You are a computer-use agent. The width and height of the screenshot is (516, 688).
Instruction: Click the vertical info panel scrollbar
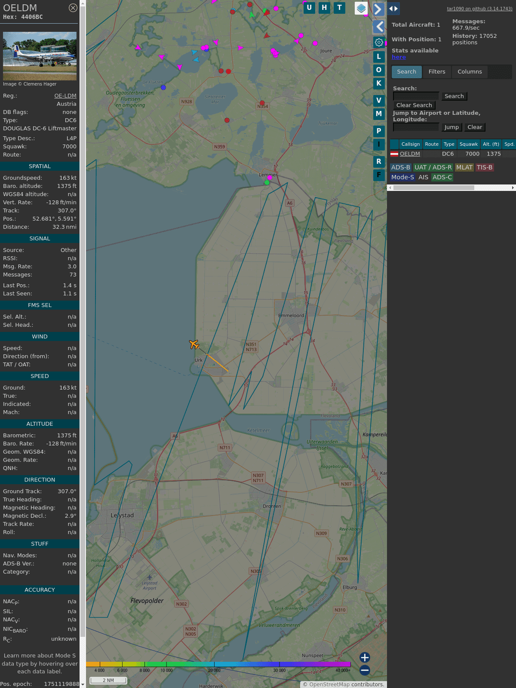click(83, 322)
